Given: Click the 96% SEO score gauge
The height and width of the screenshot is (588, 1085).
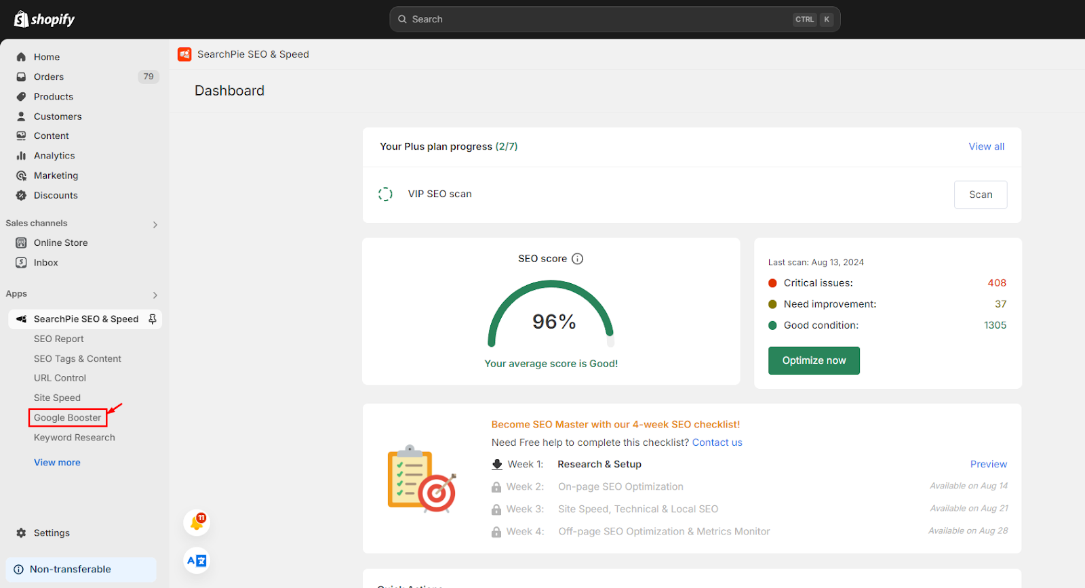Looking at the screenshot, I should 551,315.
